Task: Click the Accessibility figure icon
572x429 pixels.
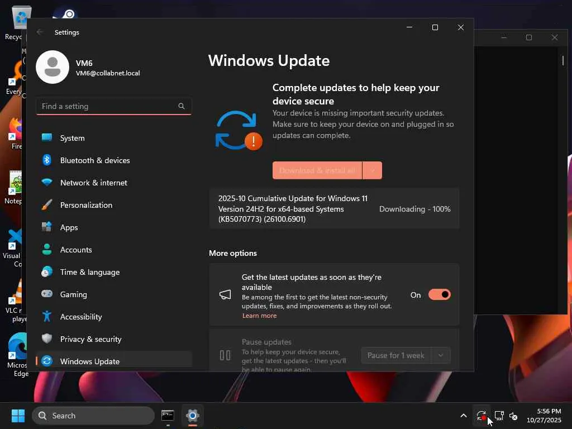Action: pyautogui.click(x=47, y=316)
